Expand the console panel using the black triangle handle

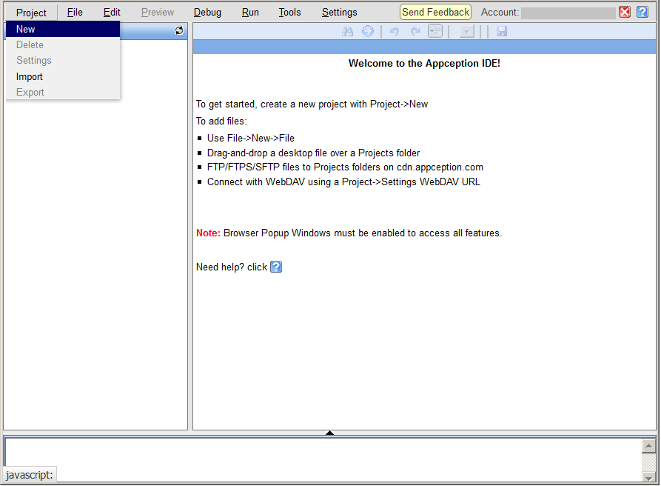point(329,433)
